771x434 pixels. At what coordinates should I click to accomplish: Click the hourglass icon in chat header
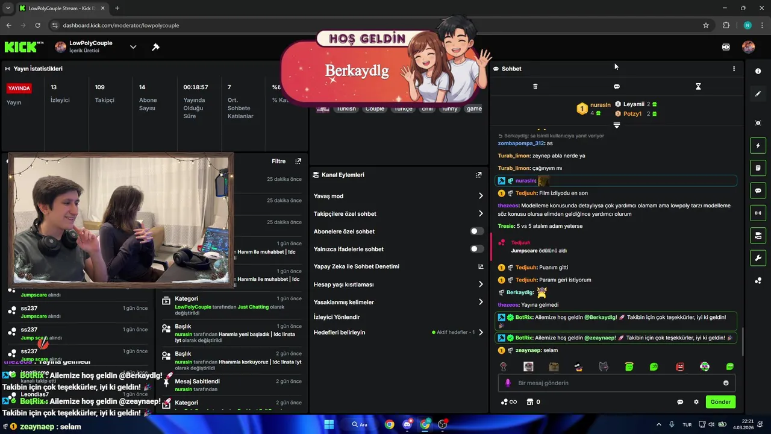click(x=698, y=87)
